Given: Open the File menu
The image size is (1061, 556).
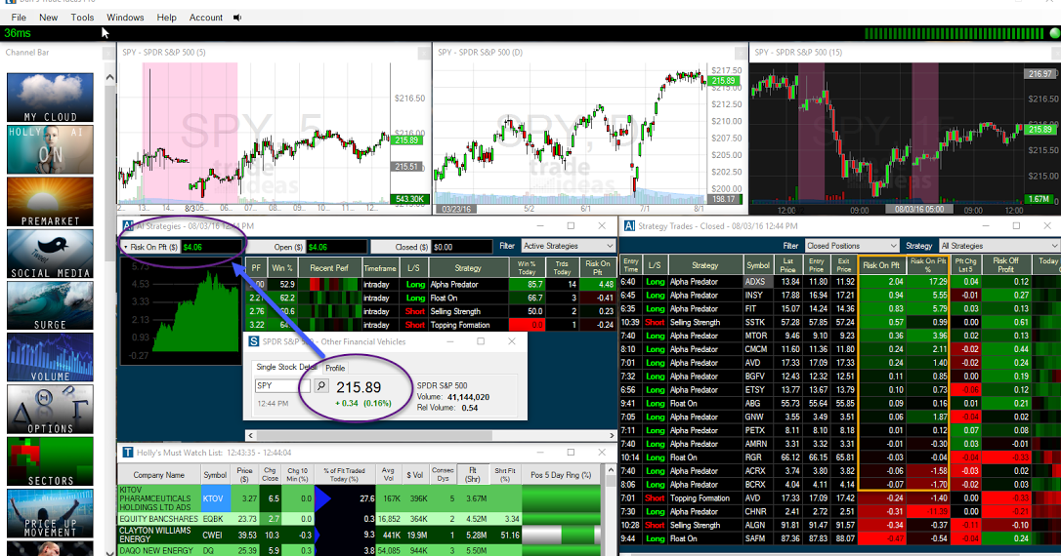Looking at the screenshot, I should [19, 18].
